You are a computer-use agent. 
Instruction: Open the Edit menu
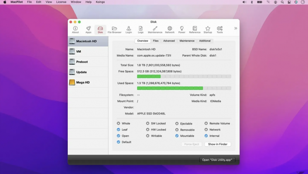(x=39, y=2)
